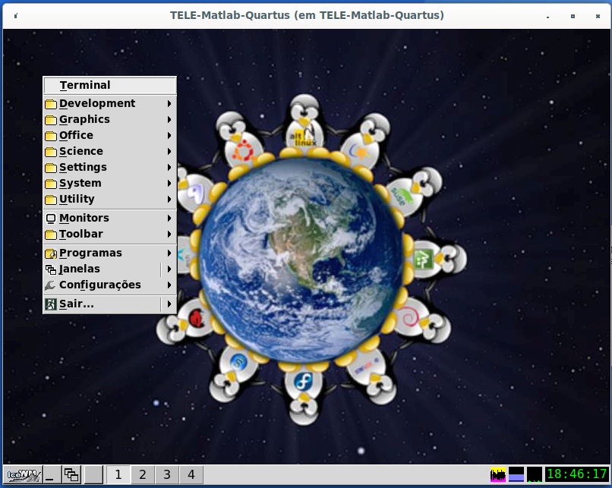
Task: Switch to workspace 2
Action: click(x=143, y=475)
